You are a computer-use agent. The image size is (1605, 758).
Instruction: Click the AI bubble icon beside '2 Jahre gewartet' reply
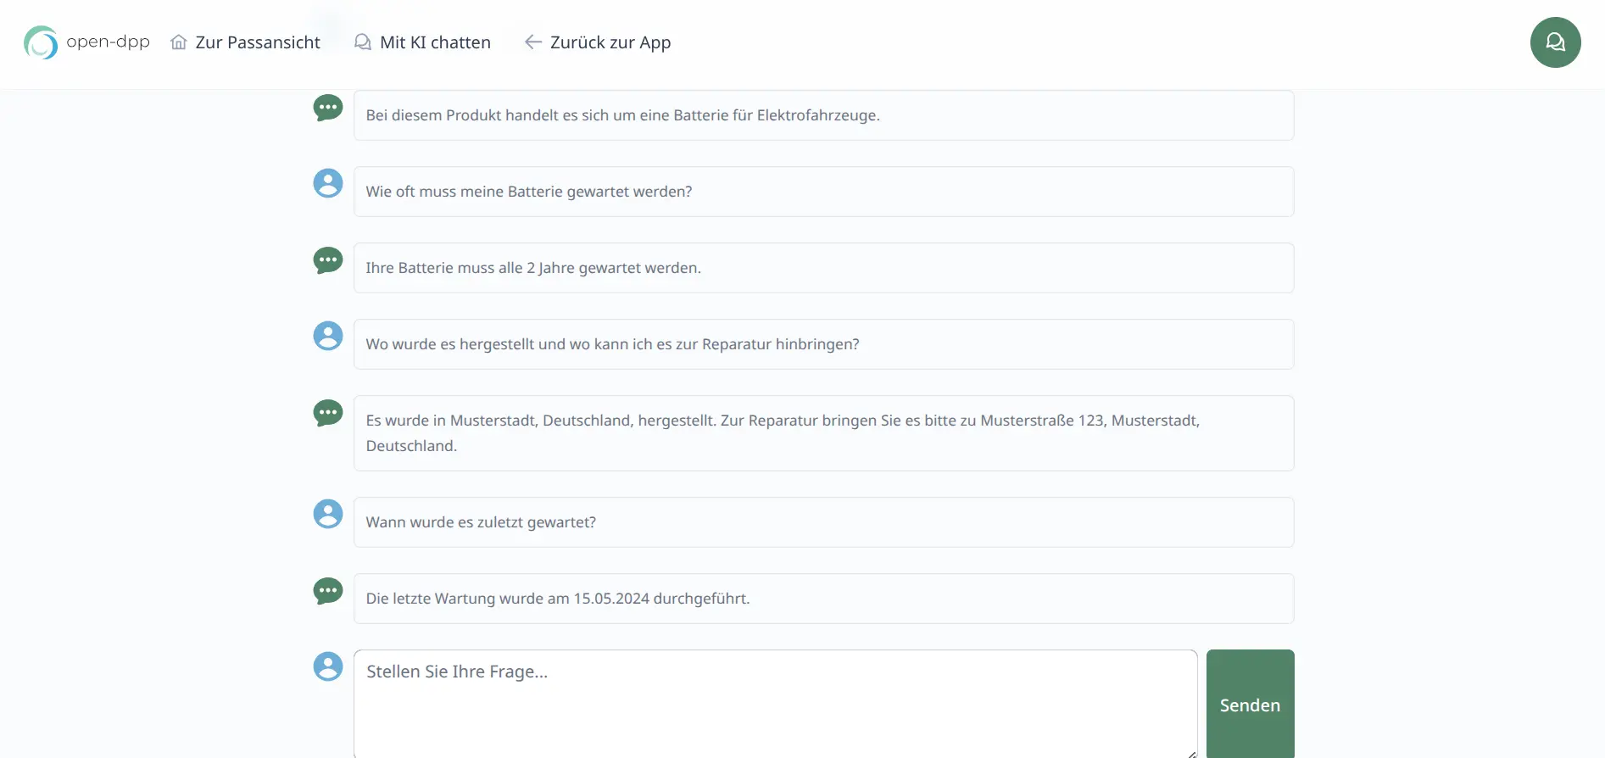point(328,260)
